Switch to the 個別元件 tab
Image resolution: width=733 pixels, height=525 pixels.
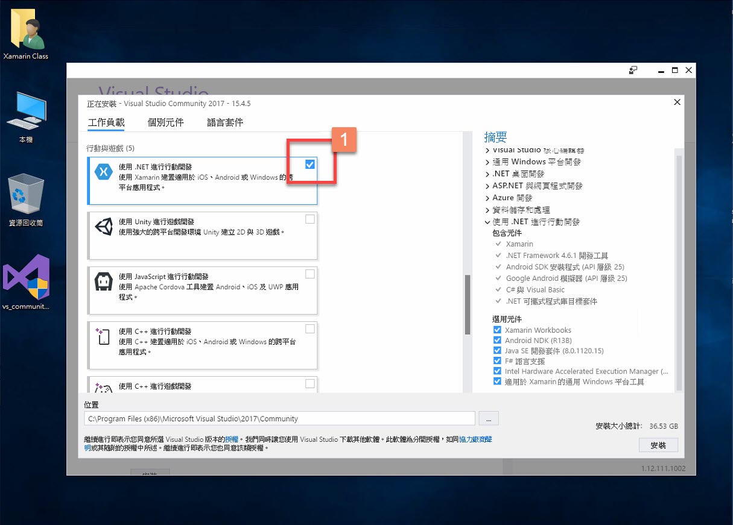[165, 122]
